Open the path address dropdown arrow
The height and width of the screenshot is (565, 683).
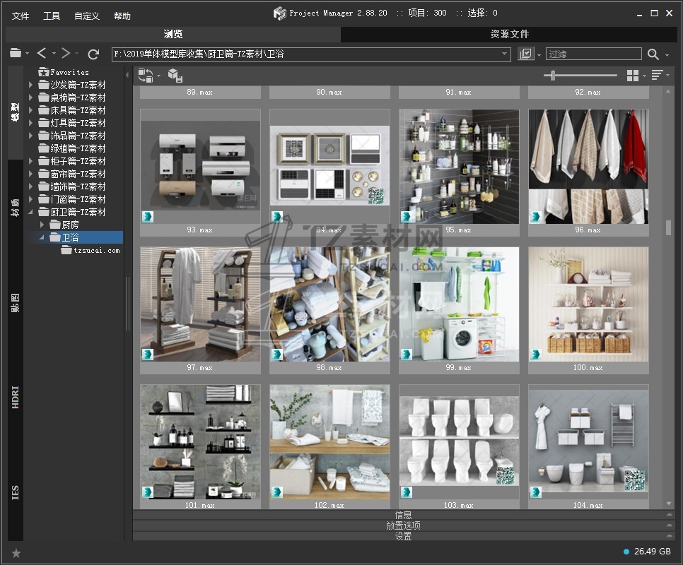click(505, 54)
